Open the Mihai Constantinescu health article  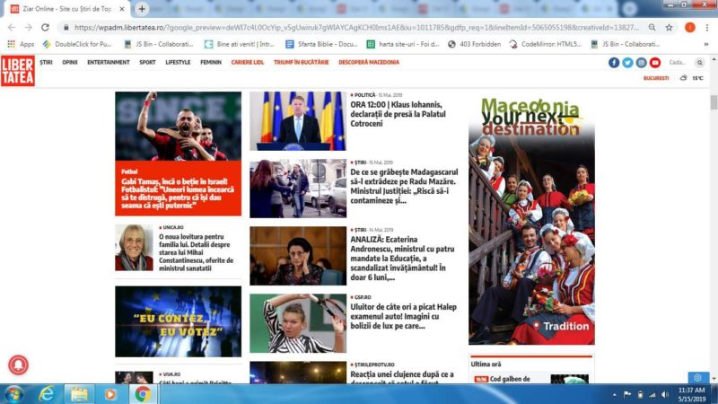click(197, 252)
